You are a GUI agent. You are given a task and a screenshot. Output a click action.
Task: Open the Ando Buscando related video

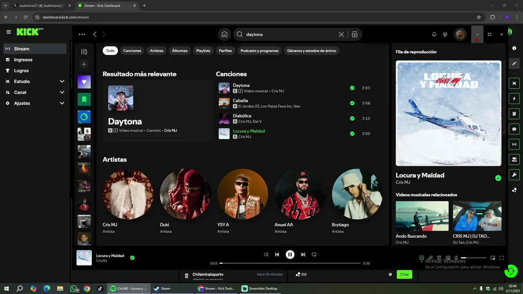[422, 223]
